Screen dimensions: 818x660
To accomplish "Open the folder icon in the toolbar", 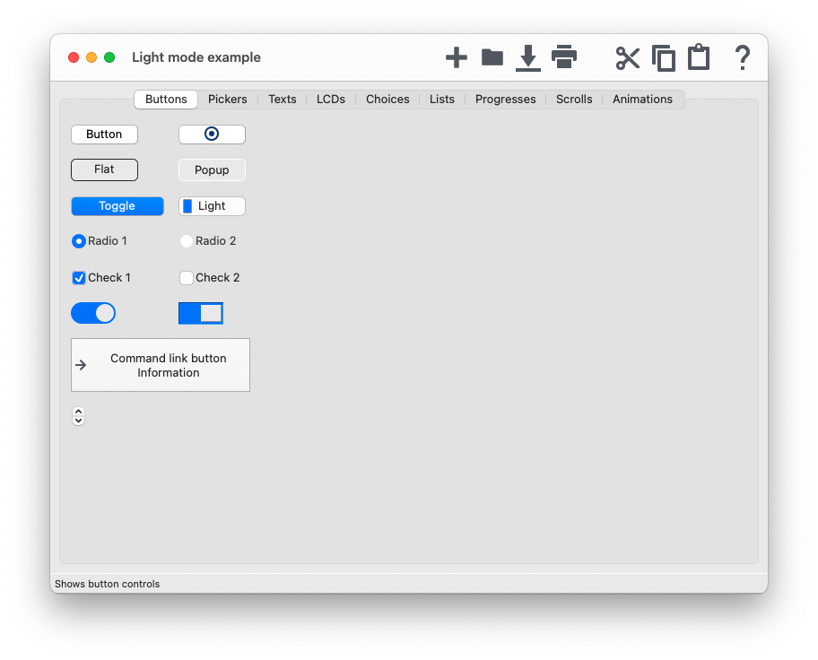I will 492,57.
